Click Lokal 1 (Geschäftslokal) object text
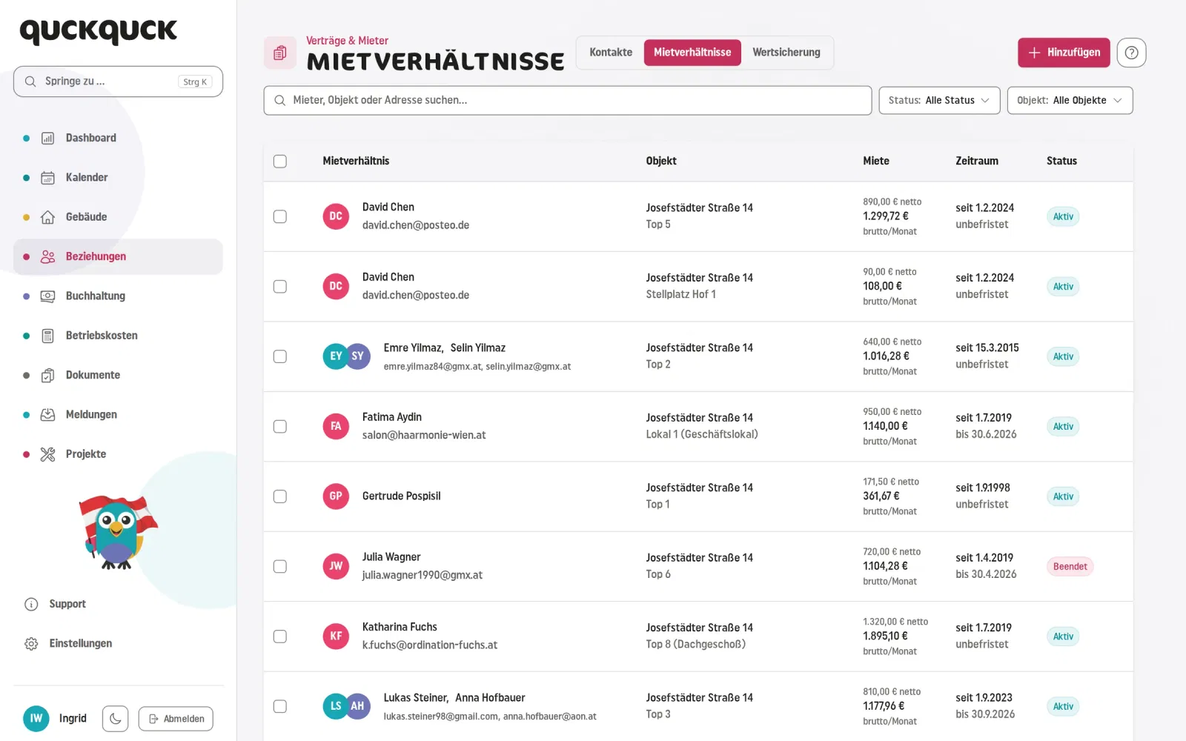This screenshot has height=741, width=1186. point(702,434)
